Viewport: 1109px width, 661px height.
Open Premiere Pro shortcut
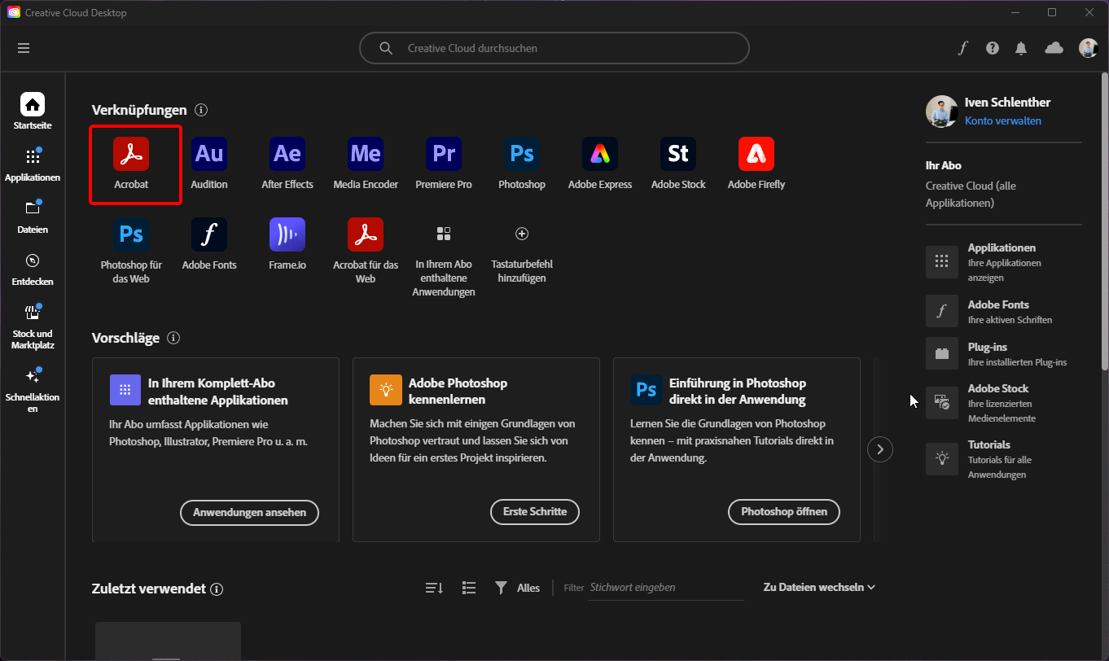tap(444, 154)
